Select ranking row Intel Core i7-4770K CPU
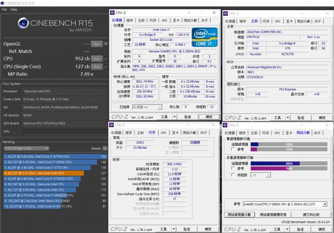334x233 pixels. [x=55, y=156]
